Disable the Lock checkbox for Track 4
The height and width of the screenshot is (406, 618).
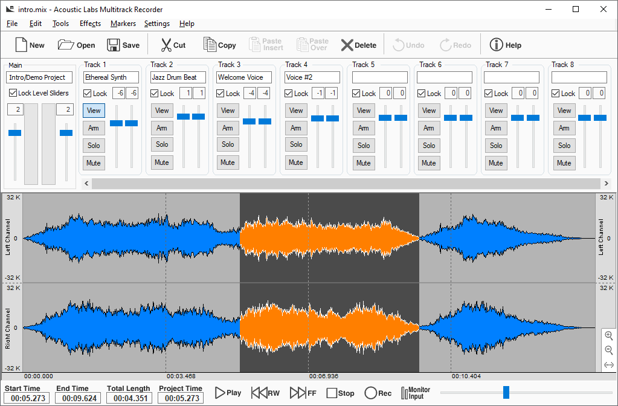coord(289,94)
